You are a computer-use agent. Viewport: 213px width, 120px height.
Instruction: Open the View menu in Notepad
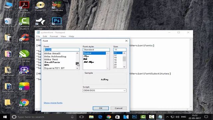(x=63, y=36)
